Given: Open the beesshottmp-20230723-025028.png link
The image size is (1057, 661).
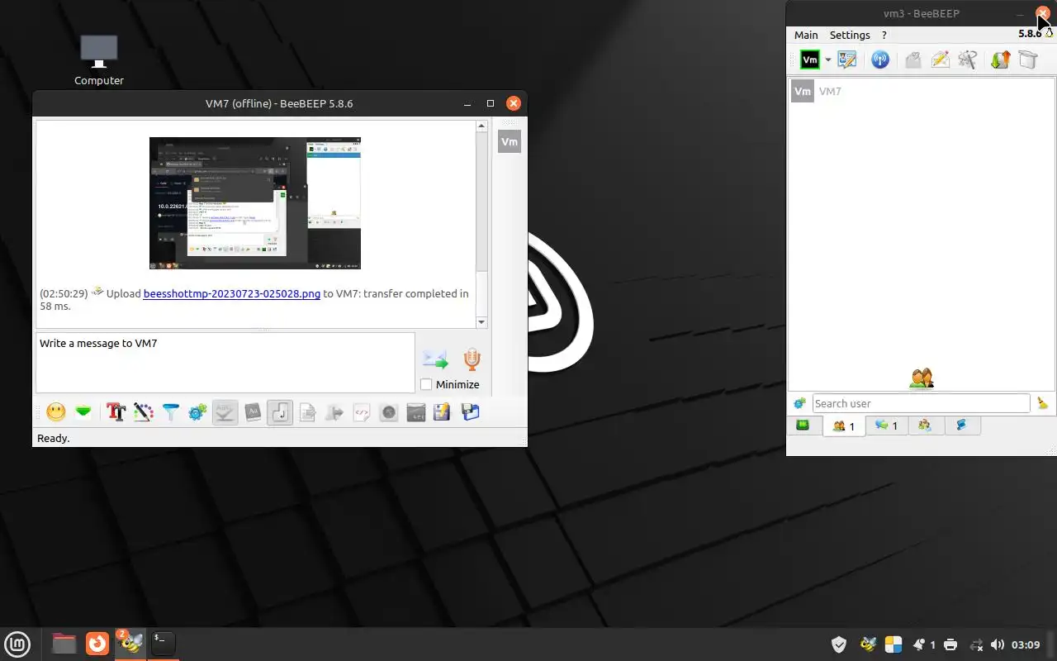Looking at the screenshot, I should pyautogui.click(x=232, y=293).
